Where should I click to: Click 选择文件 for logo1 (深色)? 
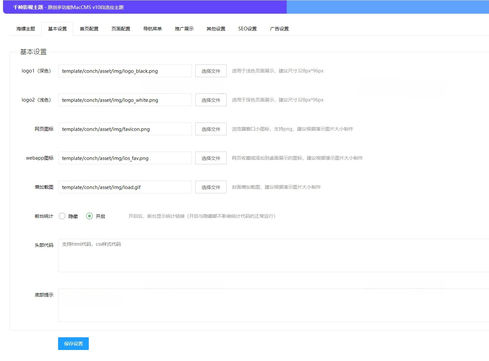[211, 71]
